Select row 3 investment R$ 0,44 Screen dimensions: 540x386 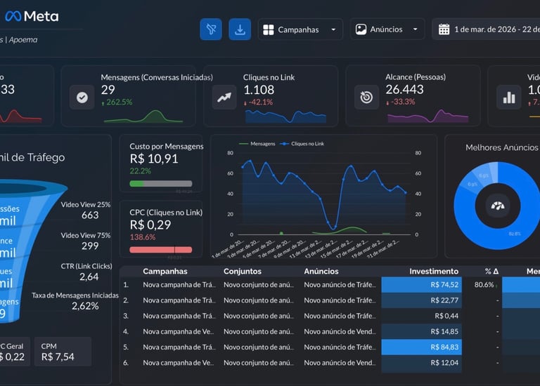(x=422, y=316)
